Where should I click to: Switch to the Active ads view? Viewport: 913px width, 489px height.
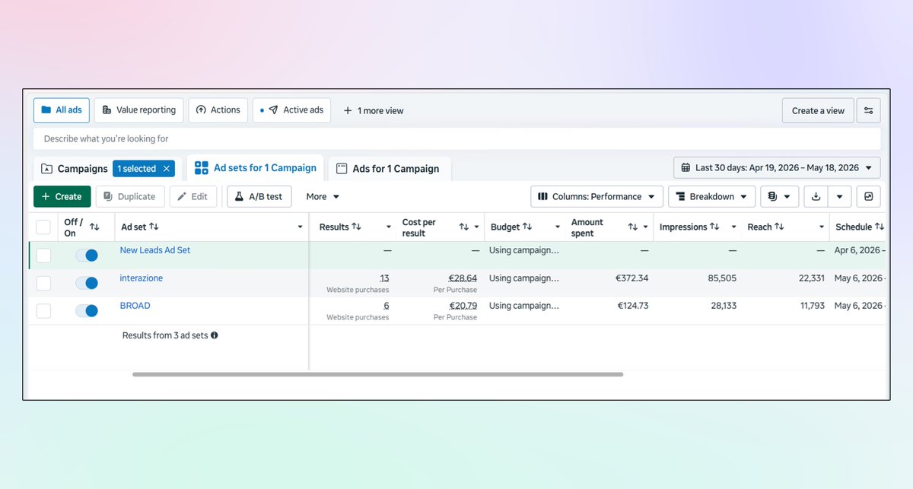click(291, 110)
